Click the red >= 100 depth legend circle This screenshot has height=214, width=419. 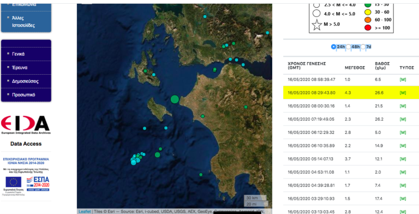tap(368, 27)
